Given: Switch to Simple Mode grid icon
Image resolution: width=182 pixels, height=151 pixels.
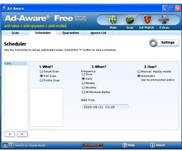Looking at the screenshot, I should 5,145.
